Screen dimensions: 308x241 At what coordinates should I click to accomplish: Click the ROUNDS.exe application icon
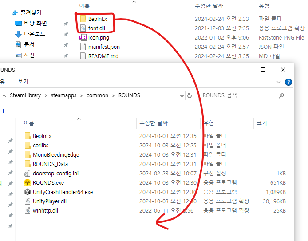click(28, 182)
